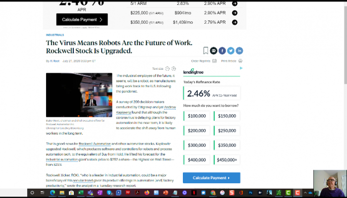Share the article via email icon
The width and height of the screenshot is (347, 198).
[214, 50]
